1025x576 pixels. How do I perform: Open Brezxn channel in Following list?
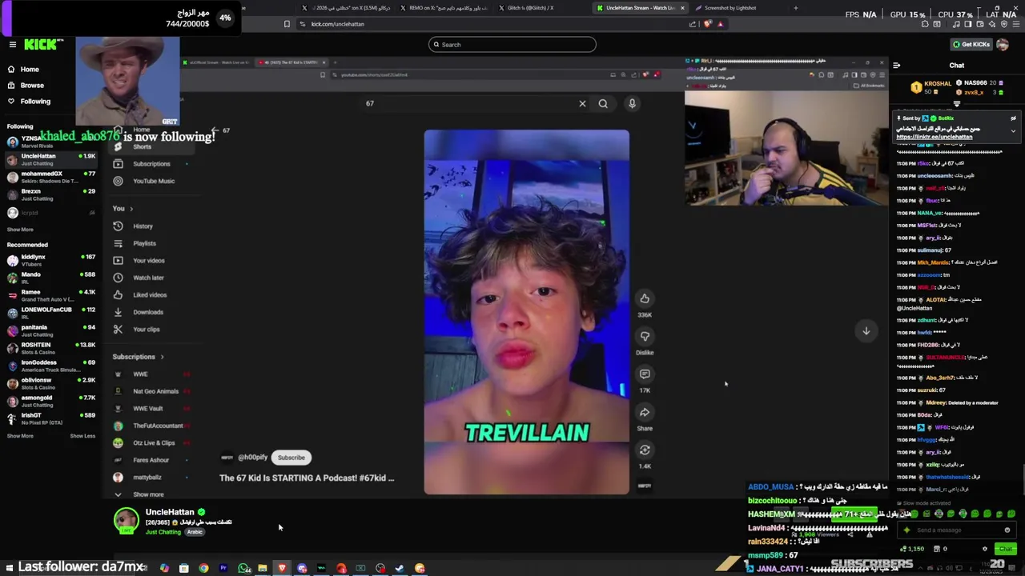click(x=50, y=194)
